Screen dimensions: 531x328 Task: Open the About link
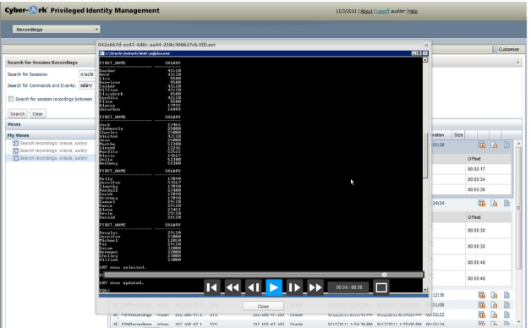[366, 11]
